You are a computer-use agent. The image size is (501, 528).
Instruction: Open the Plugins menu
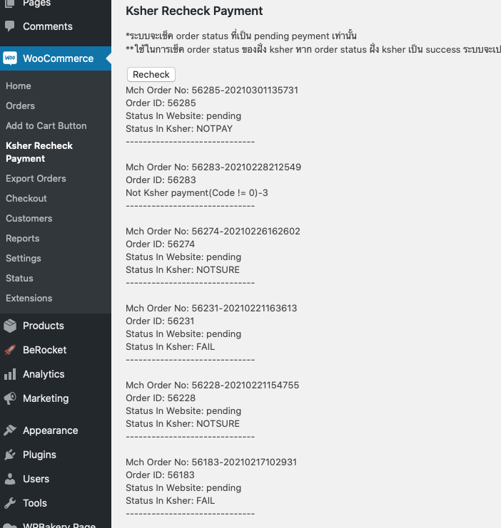(39, 455)
